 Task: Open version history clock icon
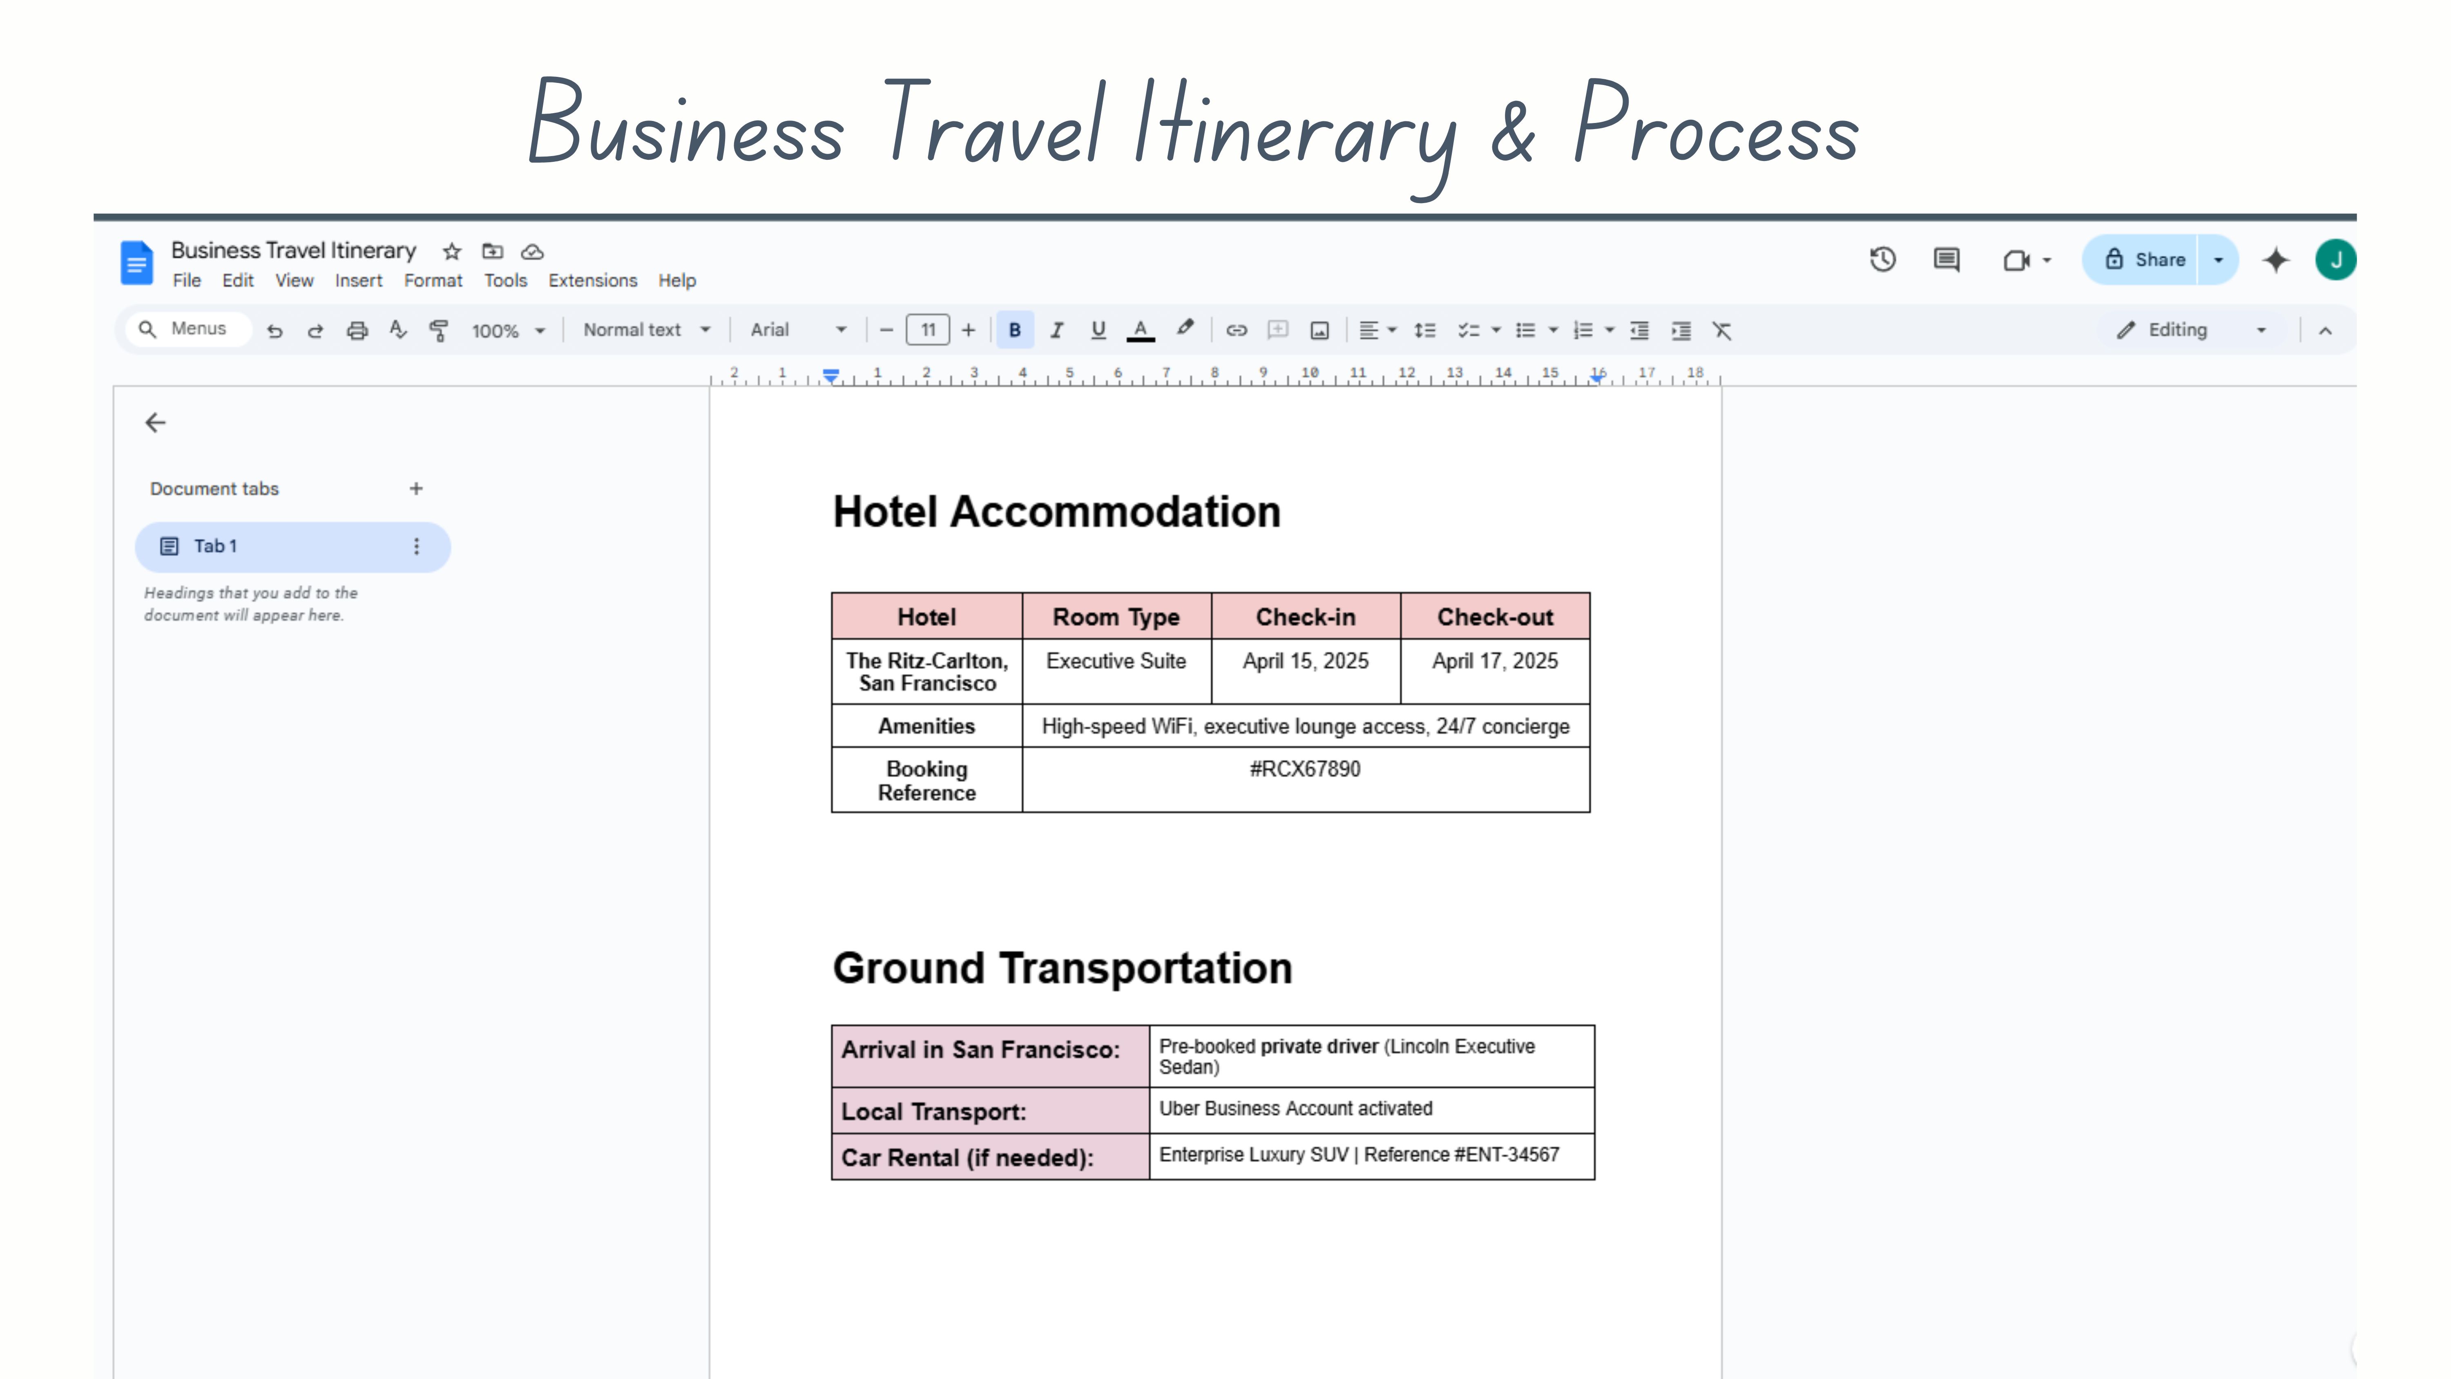[1882, 260]
